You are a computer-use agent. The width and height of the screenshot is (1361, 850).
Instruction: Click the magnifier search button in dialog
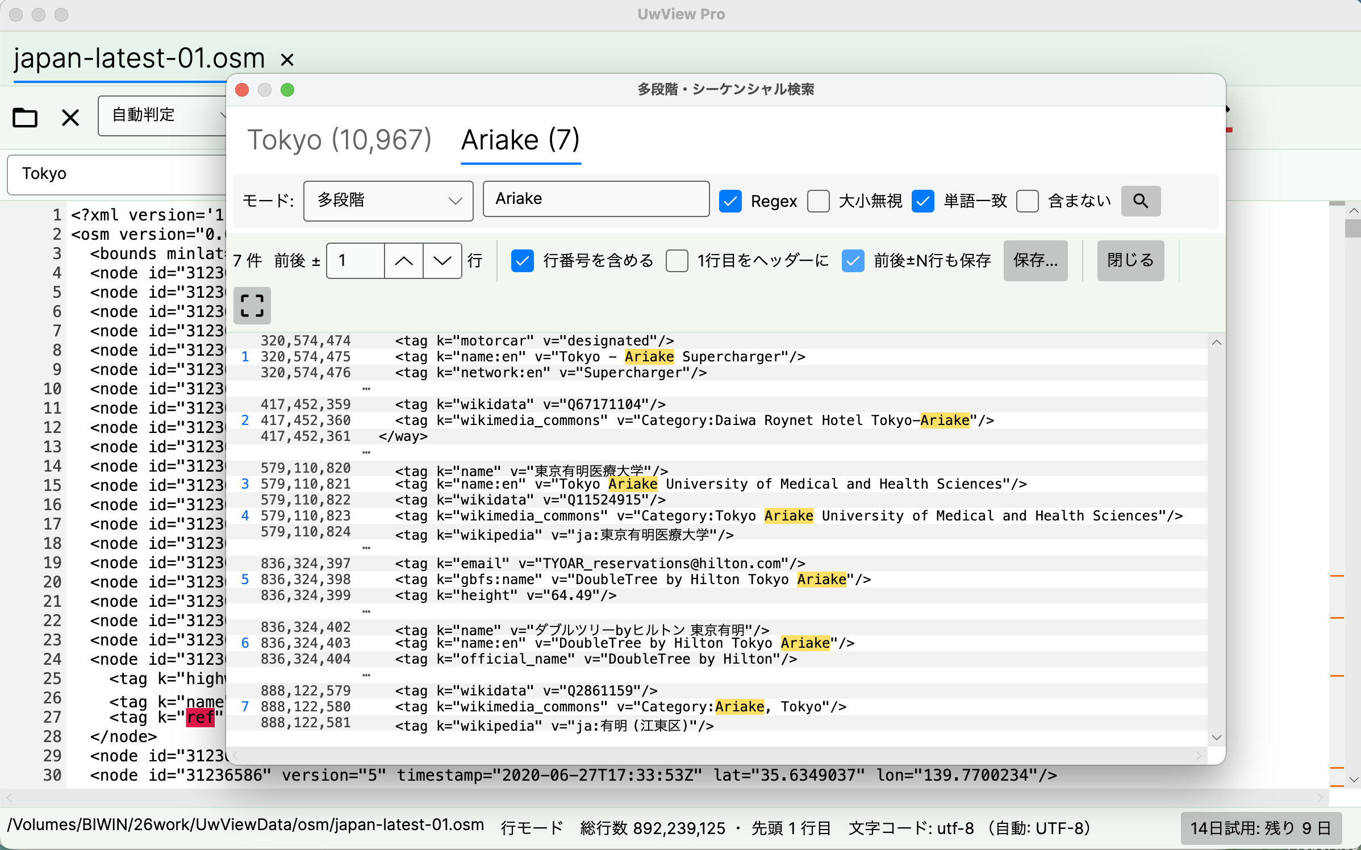click(1140, 201)
